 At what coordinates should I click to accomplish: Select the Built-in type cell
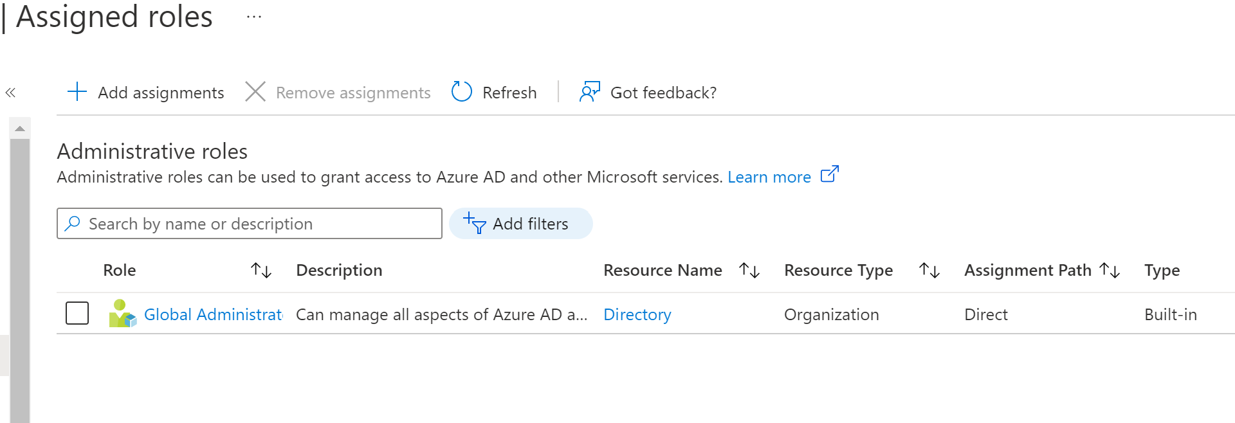pyautogui.click(x=1170, y=314)
